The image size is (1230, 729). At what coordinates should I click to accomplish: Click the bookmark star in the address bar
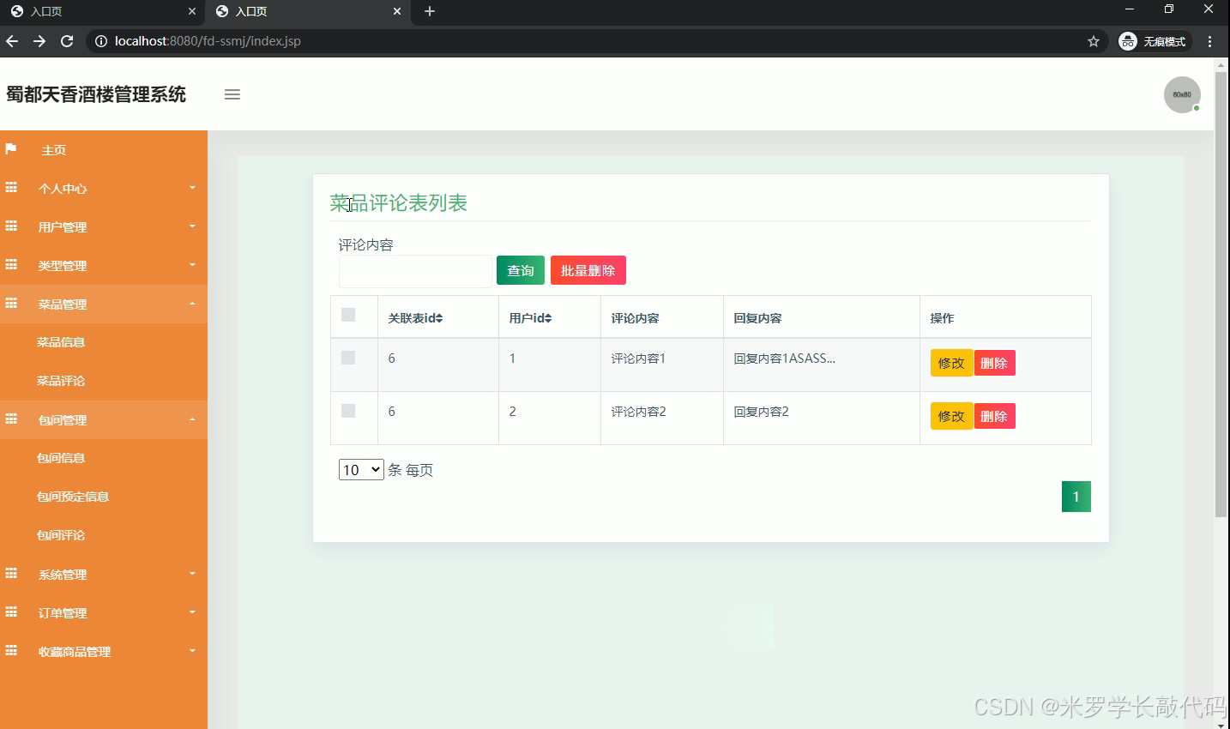pyautogui.click(x=1094, y=40)
